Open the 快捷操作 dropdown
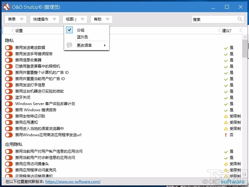Screen dimensions: 249x187 [x=45, y=19]
